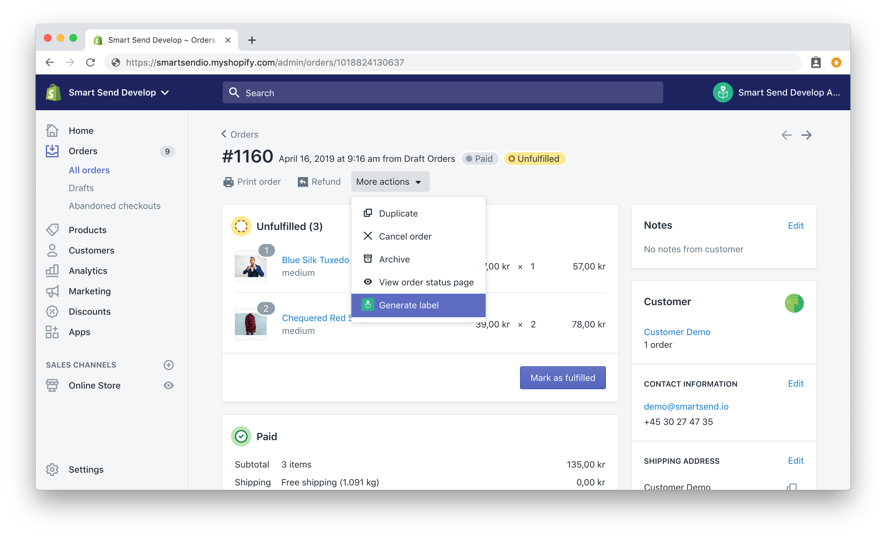The image size is (886, 537).
Task: Click the Analytics sidebar icon
Action: [53, 270]
